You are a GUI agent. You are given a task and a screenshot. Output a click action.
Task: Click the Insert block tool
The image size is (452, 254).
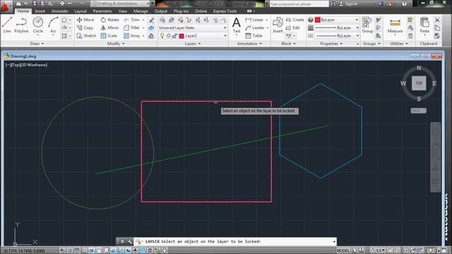278,25
